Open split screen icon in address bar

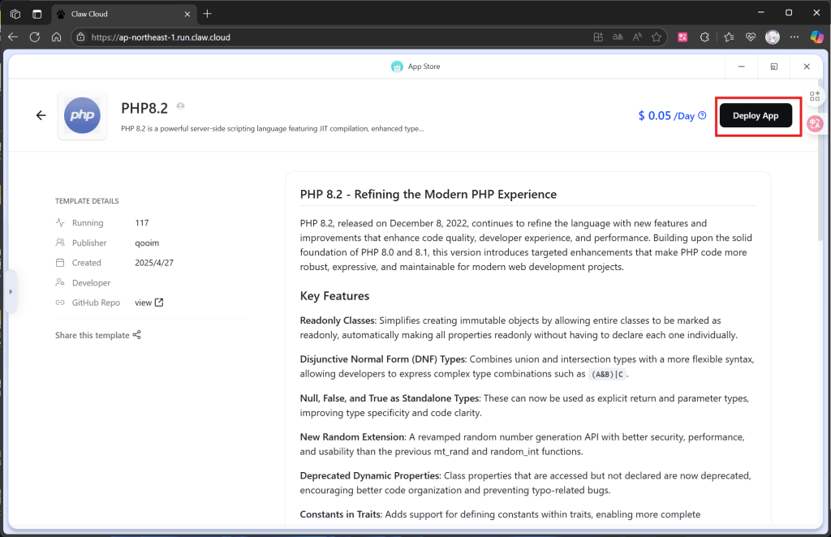tap(598, 37)
